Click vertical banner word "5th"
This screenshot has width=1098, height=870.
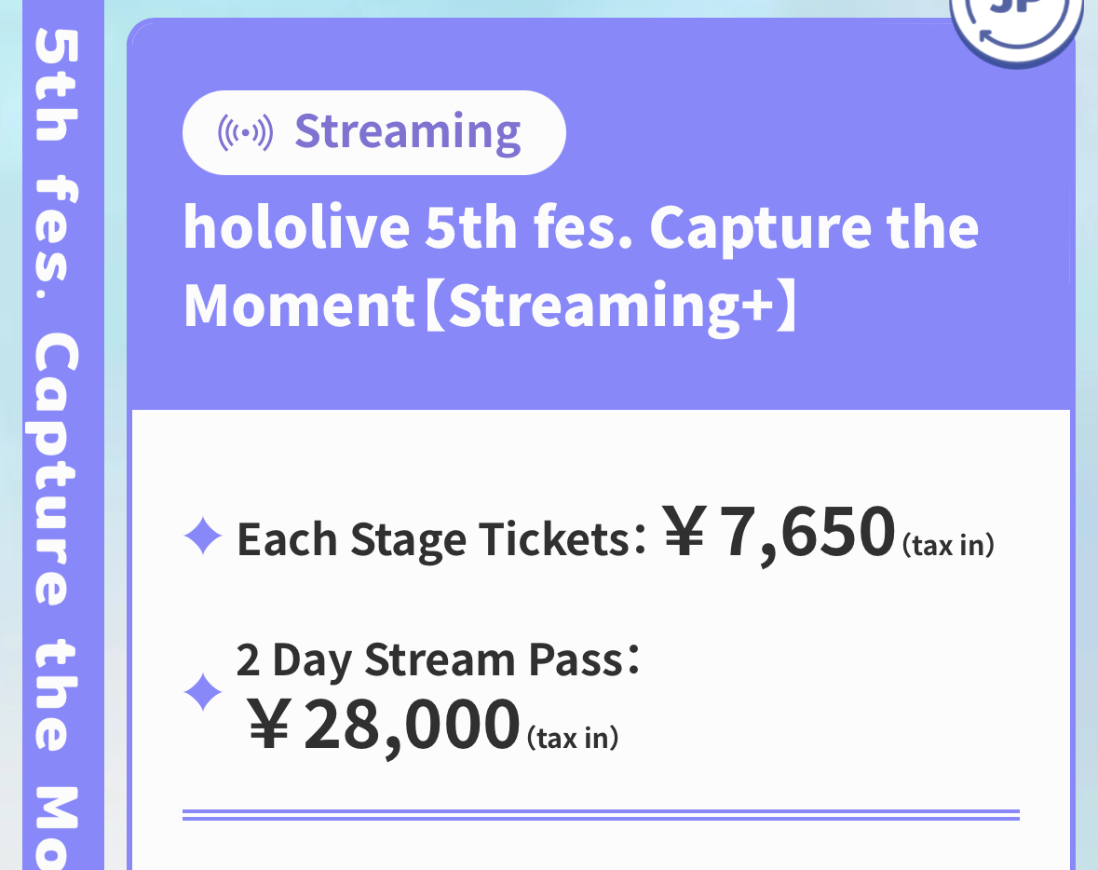click(58, 86)
